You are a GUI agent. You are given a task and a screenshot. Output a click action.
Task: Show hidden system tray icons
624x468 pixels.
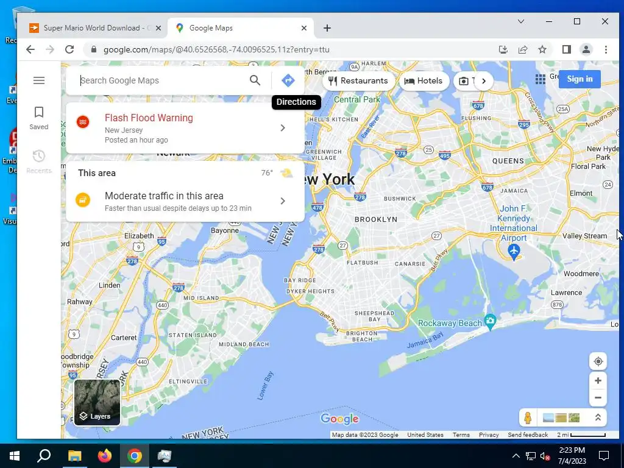[x=516, y=456]
